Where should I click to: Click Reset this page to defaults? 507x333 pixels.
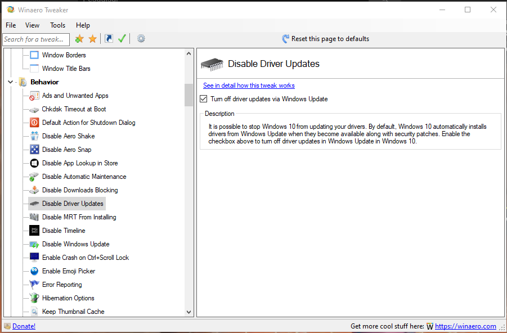(x=326, y=39)
